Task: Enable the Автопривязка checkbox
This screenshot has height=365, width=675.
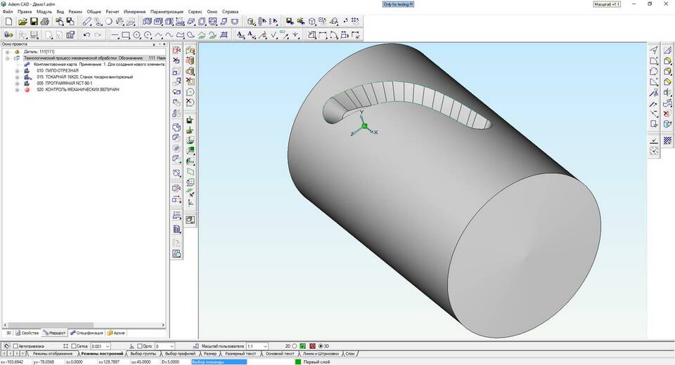Action: [x=15, y=346]
